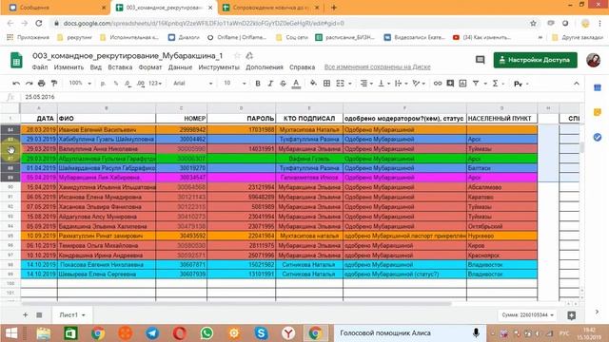Open the Дополнения menu

click(x=265, y=67)
